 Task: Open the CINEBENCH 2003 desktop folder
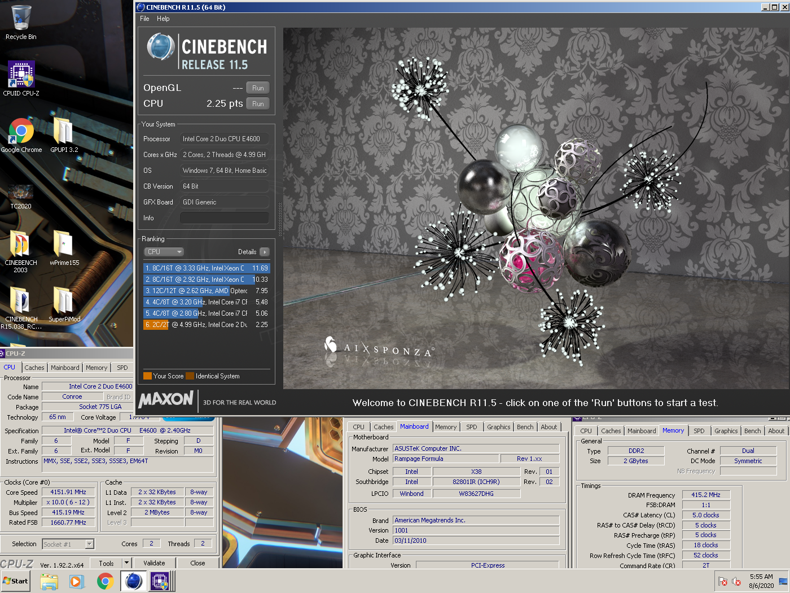pyautogui.click(x=21, y=251)
